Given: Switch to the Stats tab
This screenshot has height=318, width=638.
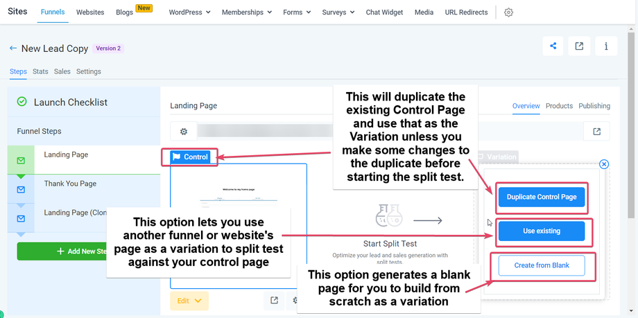Looking at the screenshot, I should (40, 71).
